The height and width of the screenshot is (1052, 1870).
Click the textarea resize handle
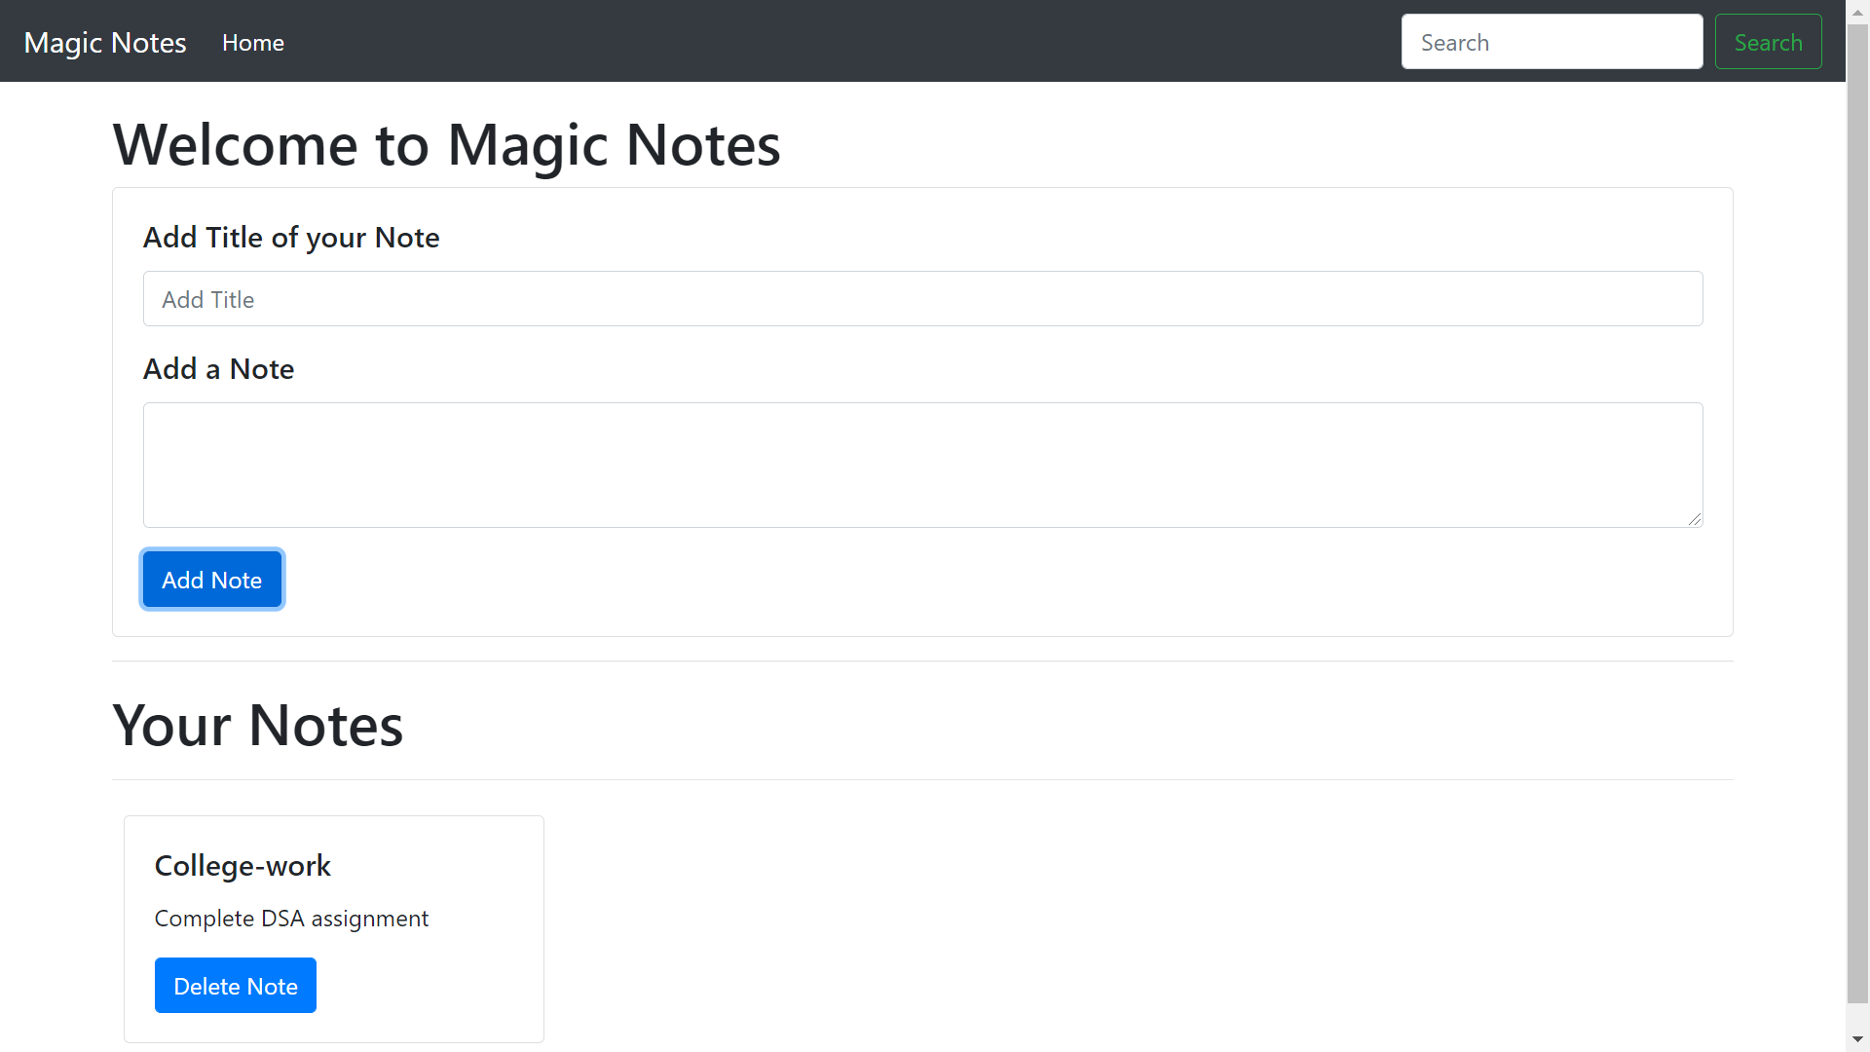coord(1696,517)
